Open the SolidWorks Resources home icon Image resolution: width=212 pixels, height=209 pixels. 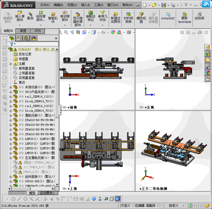[208, 48]
